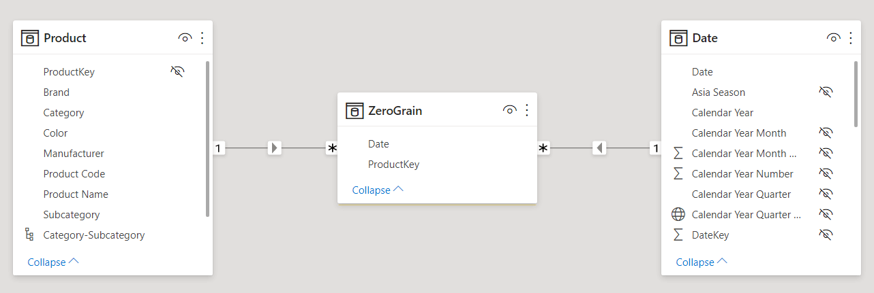Click the sigma icon next to DateKey
874x293 pixels.
[x=678, y=235]
